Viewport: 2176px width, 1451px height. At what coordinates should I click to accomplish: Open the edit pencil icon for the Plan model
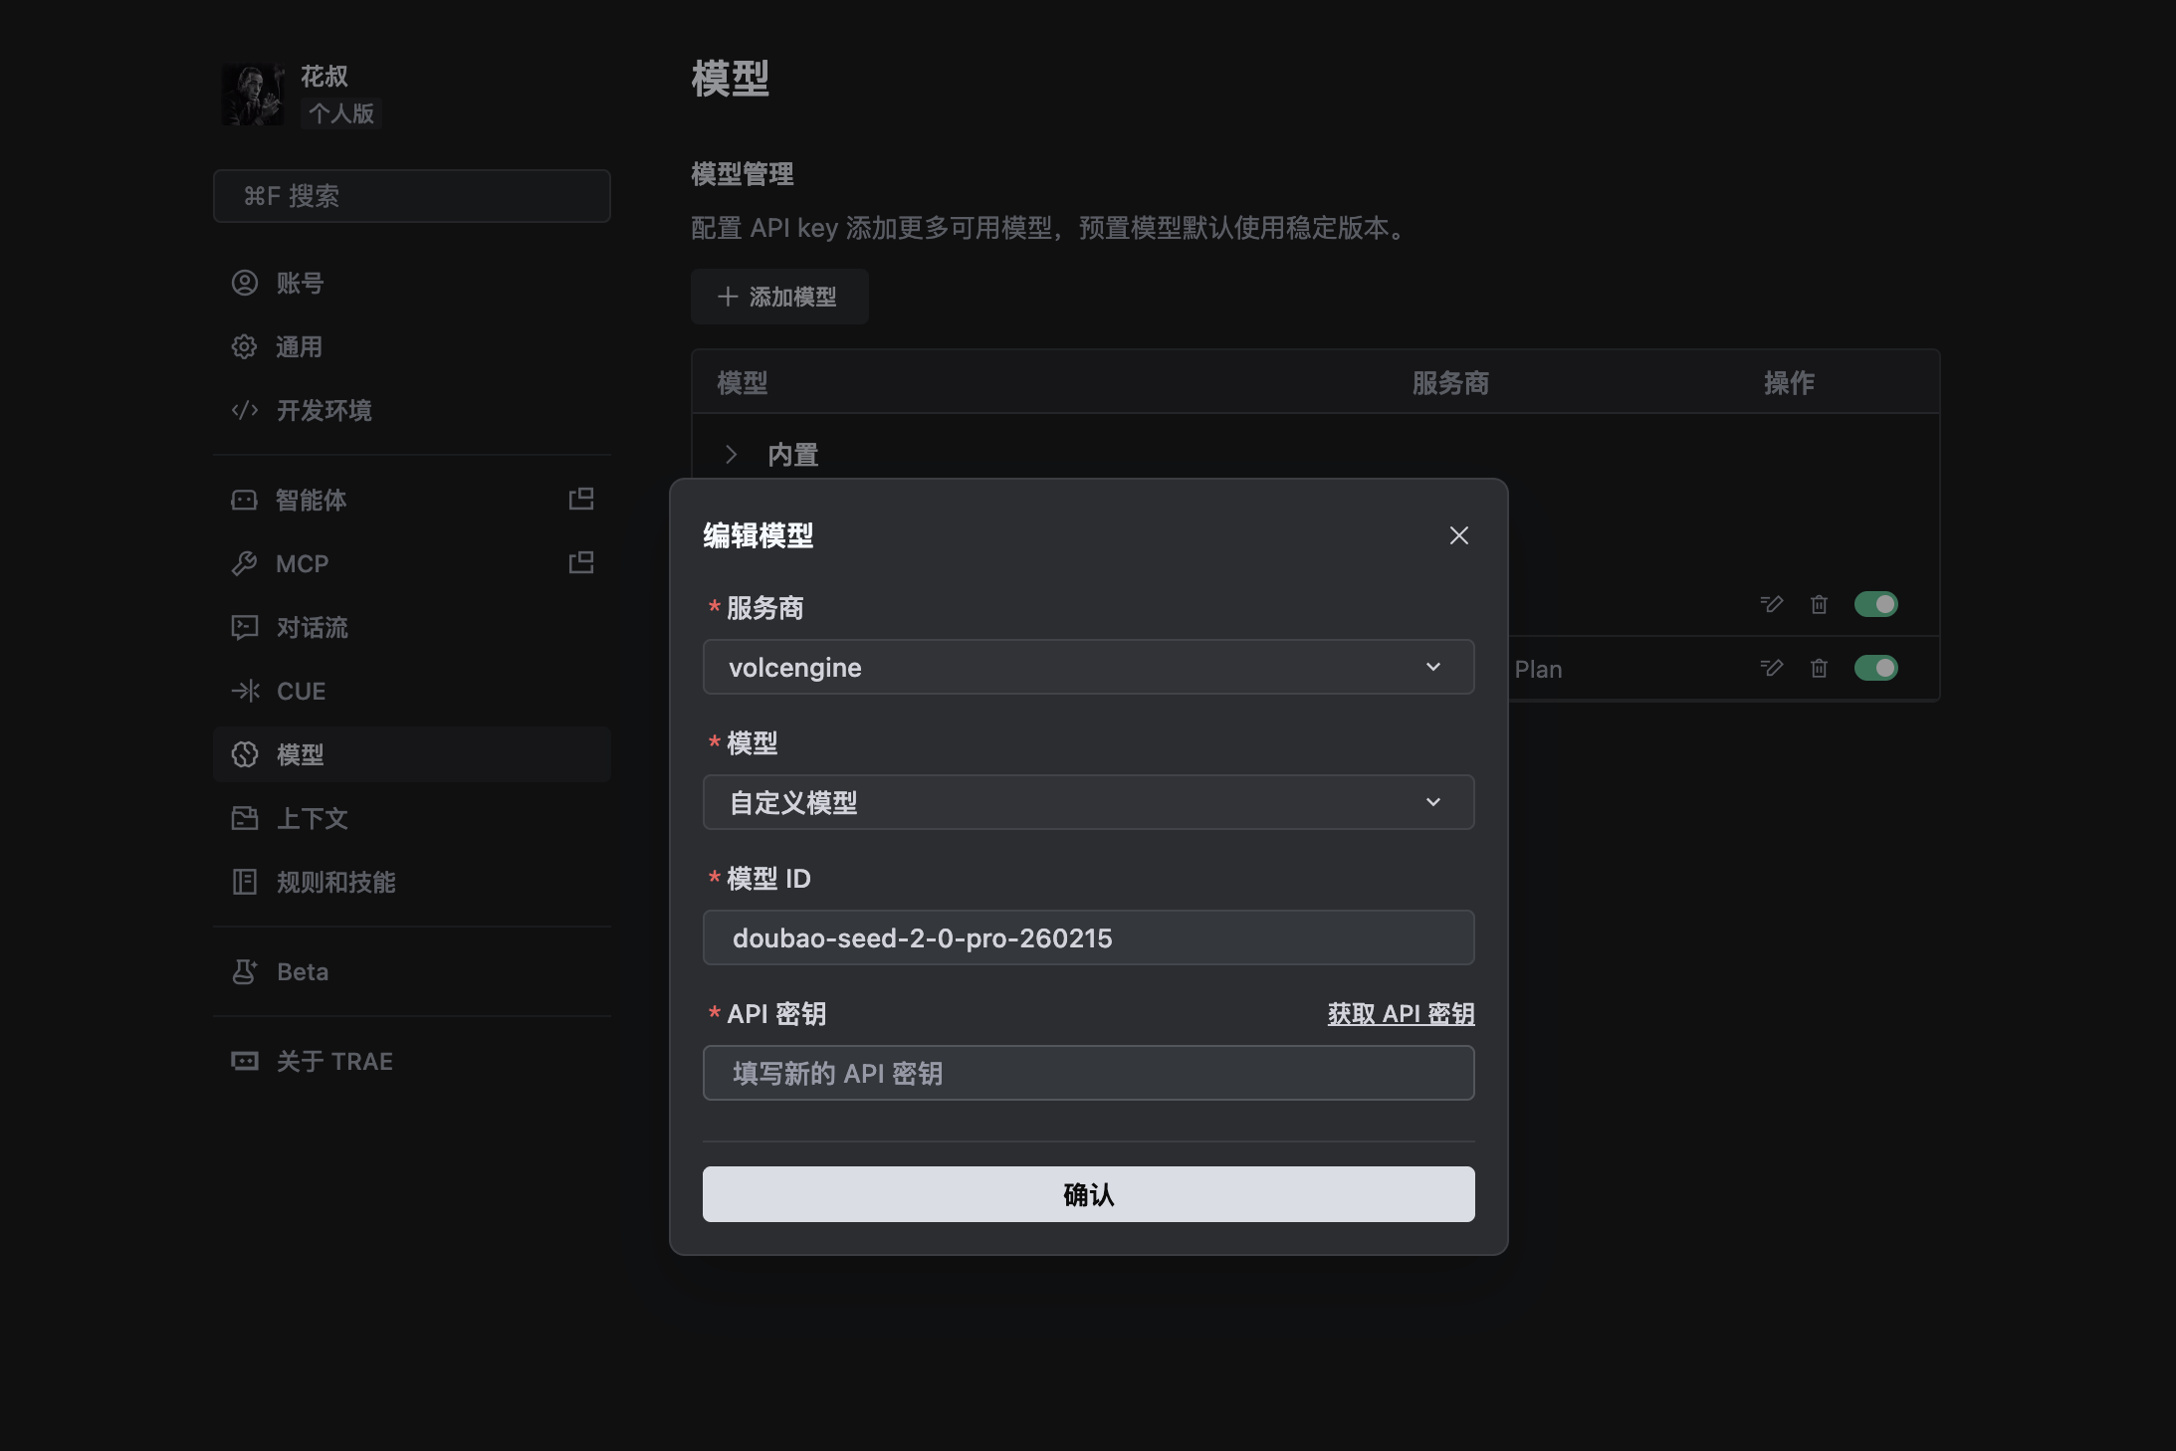(x=1771, y=668)
